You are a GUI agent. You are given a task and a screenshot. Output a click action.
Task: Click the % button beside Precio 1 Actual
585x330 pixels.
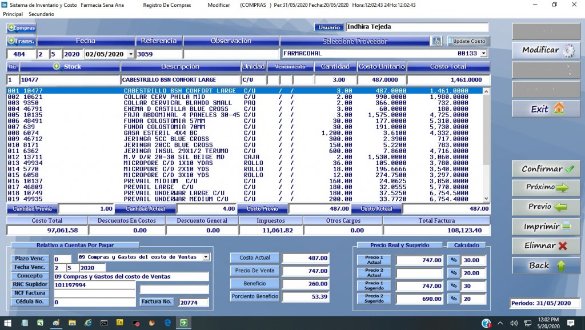point(454,260)
